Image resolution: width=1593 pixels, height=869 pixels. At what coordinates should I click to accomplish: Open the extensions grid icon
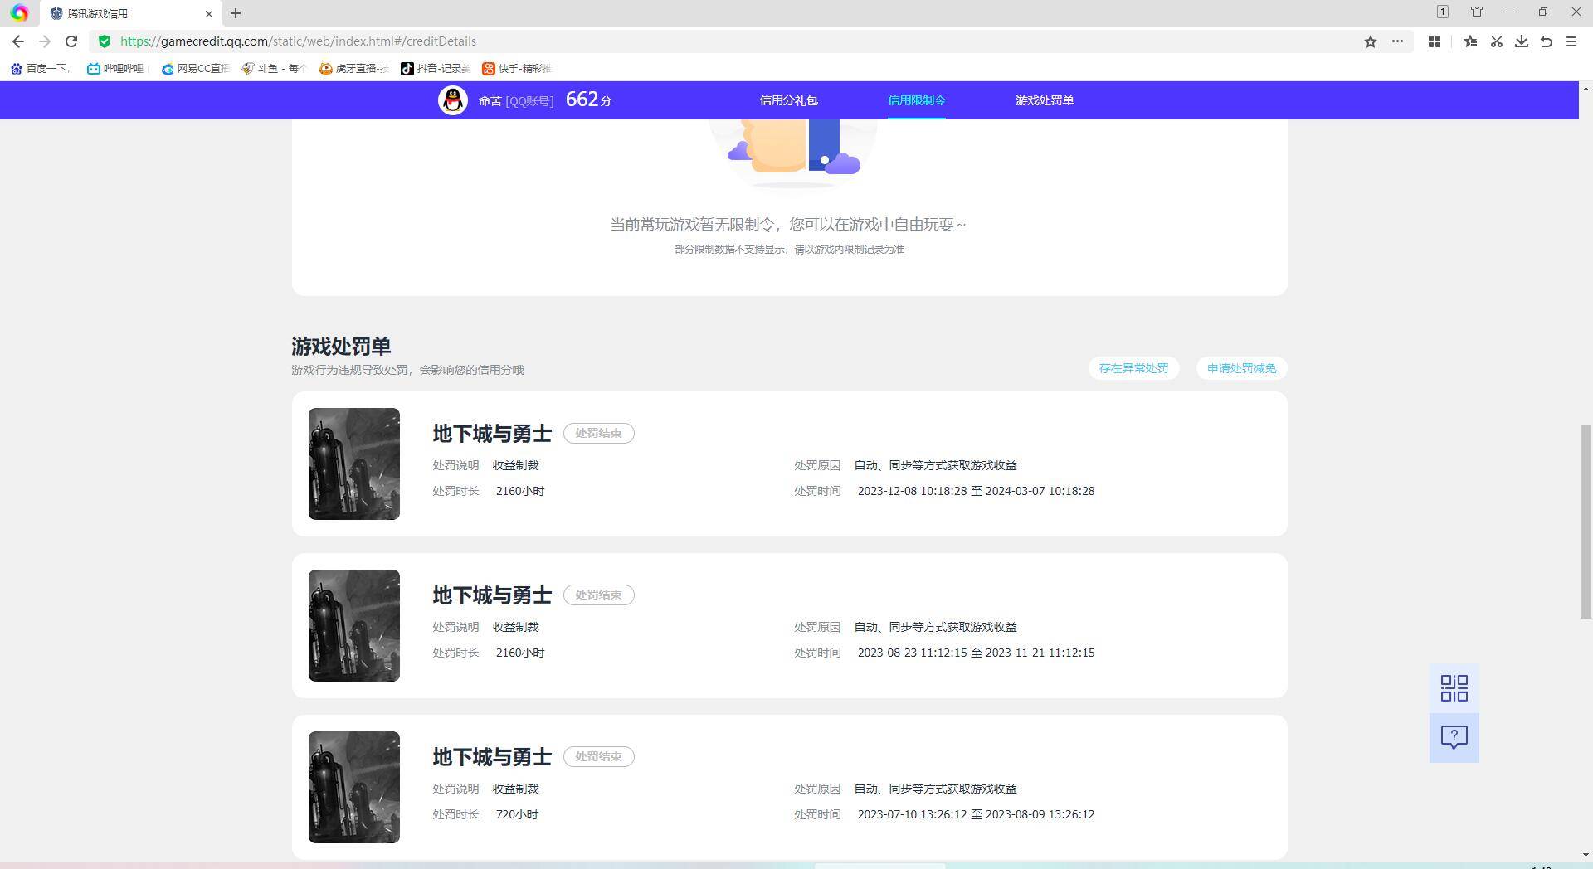pos(1434,41)
